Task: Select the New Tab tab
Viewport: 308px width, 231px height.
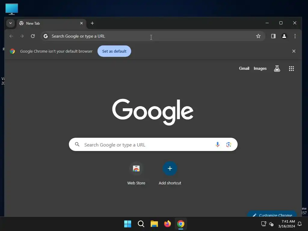Action: (x=51, y=23)
